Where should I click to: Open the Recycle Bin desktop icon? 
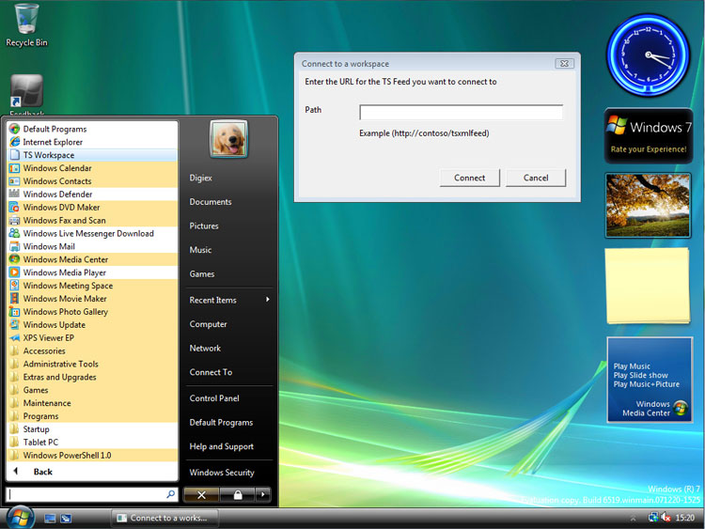click(x=26, y=24)
